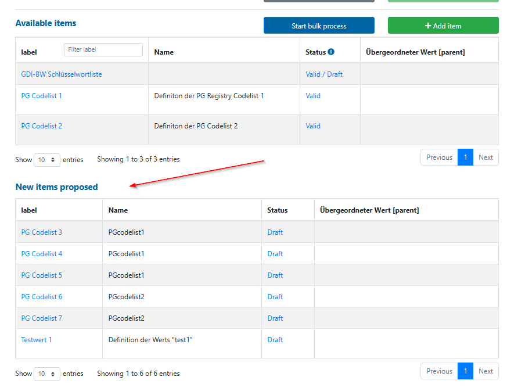The height and width of the screenshot is (391, 525).
Task: Go to Next page in Available items
Action: click(x=486, y=157)
